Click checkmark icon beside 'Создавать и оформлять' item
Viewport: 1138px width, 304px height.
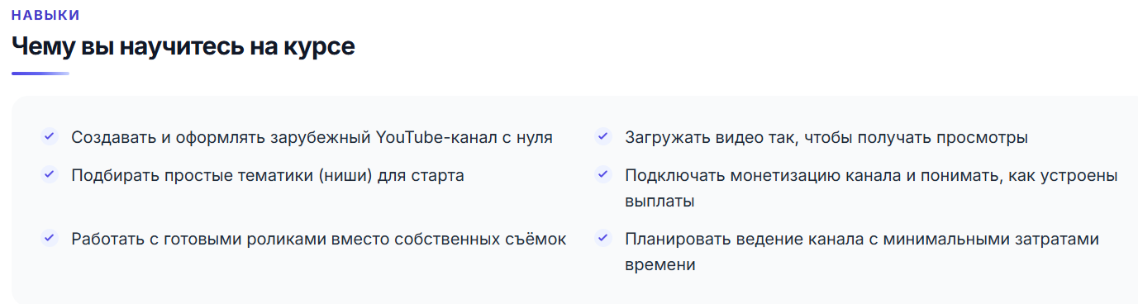(x=50, y=136)
